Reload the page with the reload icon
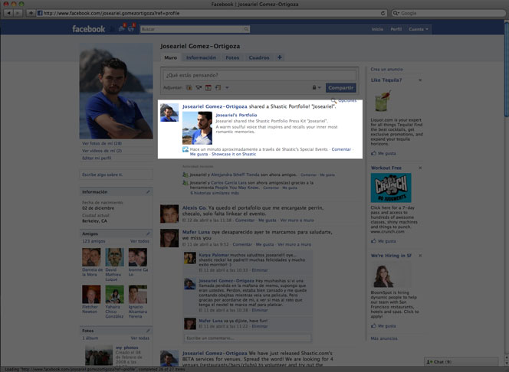This screenshot has width=509, height=372. [383, 13]
